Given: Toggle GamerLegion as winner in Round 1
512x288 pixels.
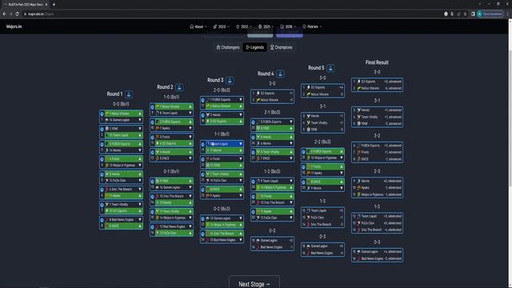Looking at the screenshot, I should (x=123, y=120).
